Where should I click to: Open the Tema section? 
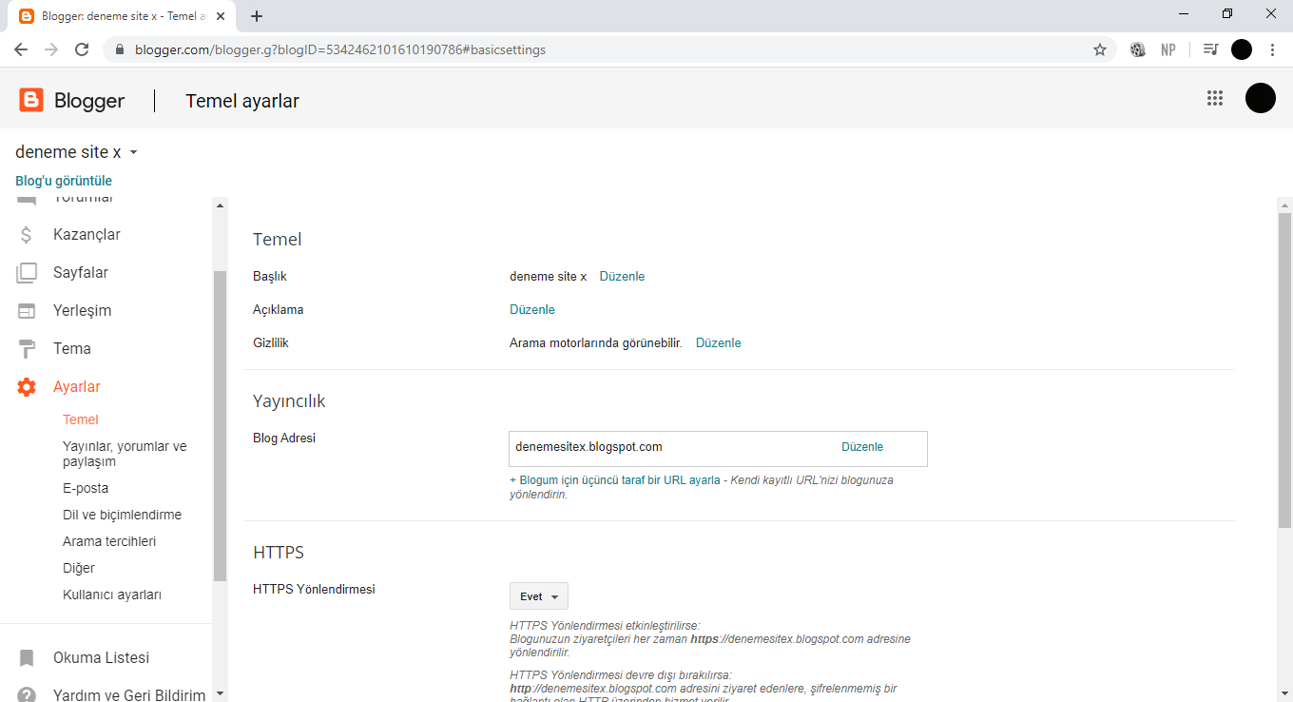pyautogui.click(x=72, y=349)
